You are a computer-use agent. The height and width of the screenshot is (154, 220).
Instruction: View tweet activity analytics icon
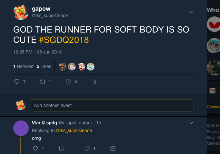pos(94,82)
